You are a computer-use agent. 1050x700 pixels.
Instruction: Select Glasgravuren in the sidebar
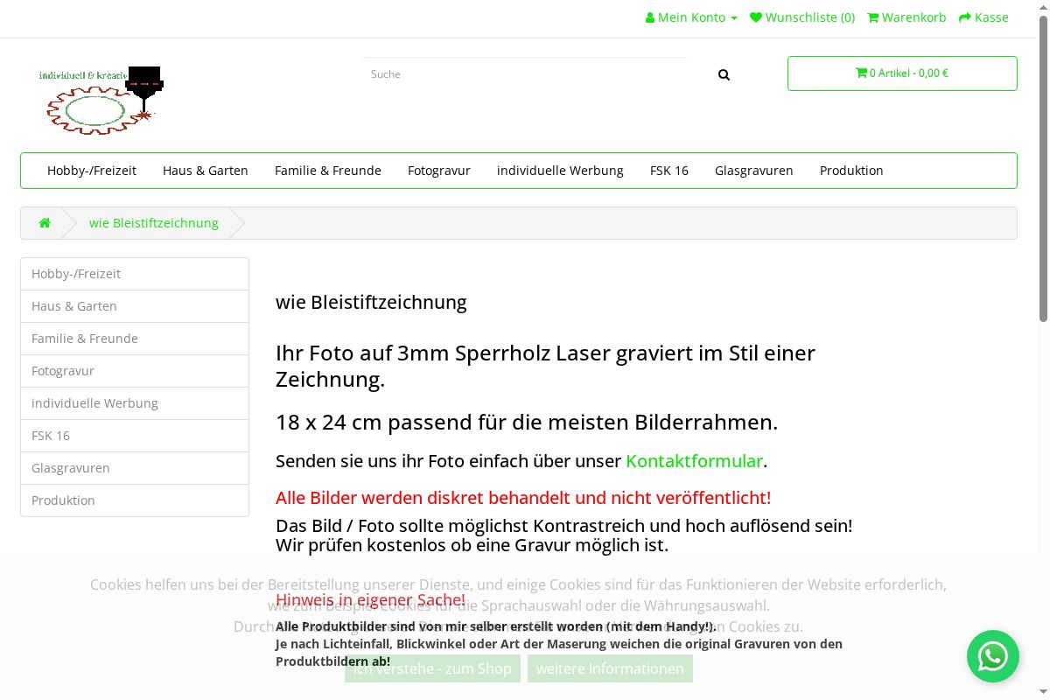coord(135,468)
